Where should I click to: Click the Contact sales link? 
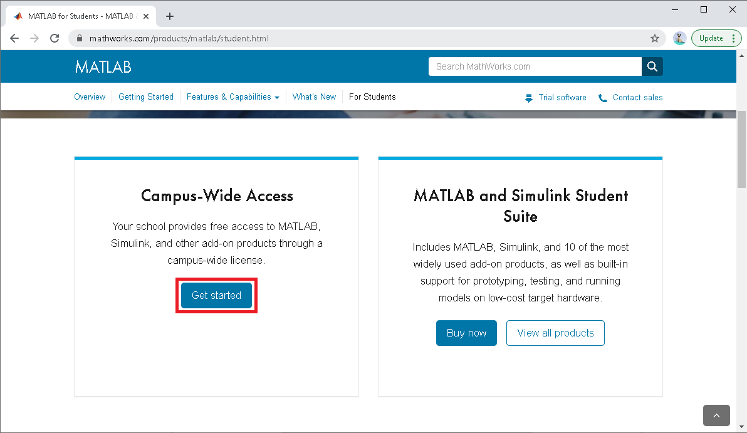tap(637, 98)
